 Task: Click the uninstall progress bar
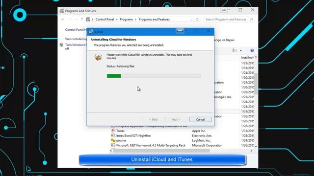coord(154,76)
